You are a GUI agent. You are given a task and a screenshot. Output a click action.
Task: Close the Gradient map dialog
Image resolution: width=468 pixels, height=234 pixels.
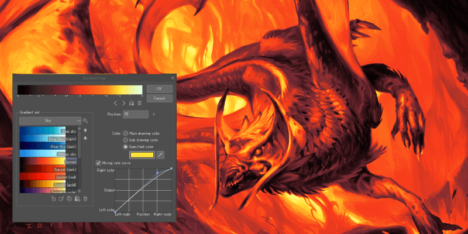(x=173, y=78)
